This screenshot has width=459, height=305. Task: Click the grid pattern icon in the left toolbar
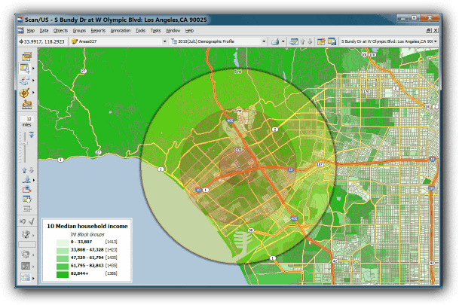coord(26,266)
